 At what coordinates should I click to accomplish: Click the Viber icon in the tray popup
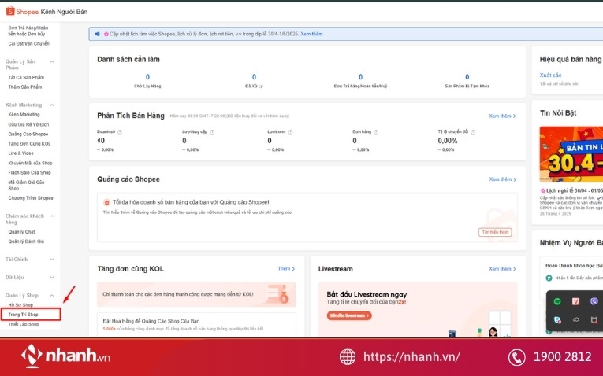[x=594, y=301]
